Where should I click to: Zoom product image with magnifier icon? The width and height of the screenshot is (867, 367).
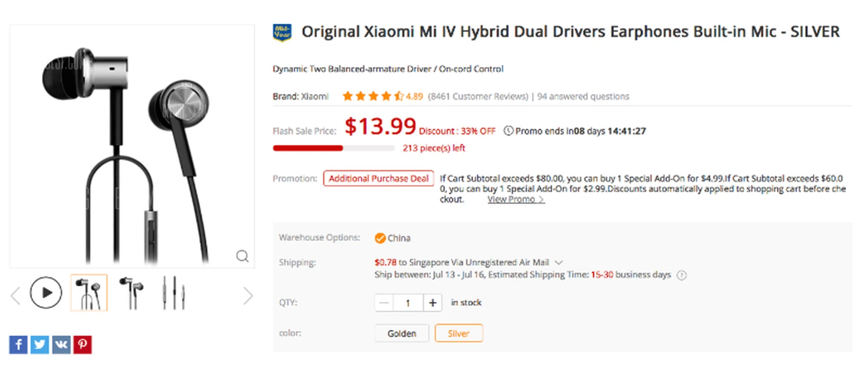pos(242,256)
